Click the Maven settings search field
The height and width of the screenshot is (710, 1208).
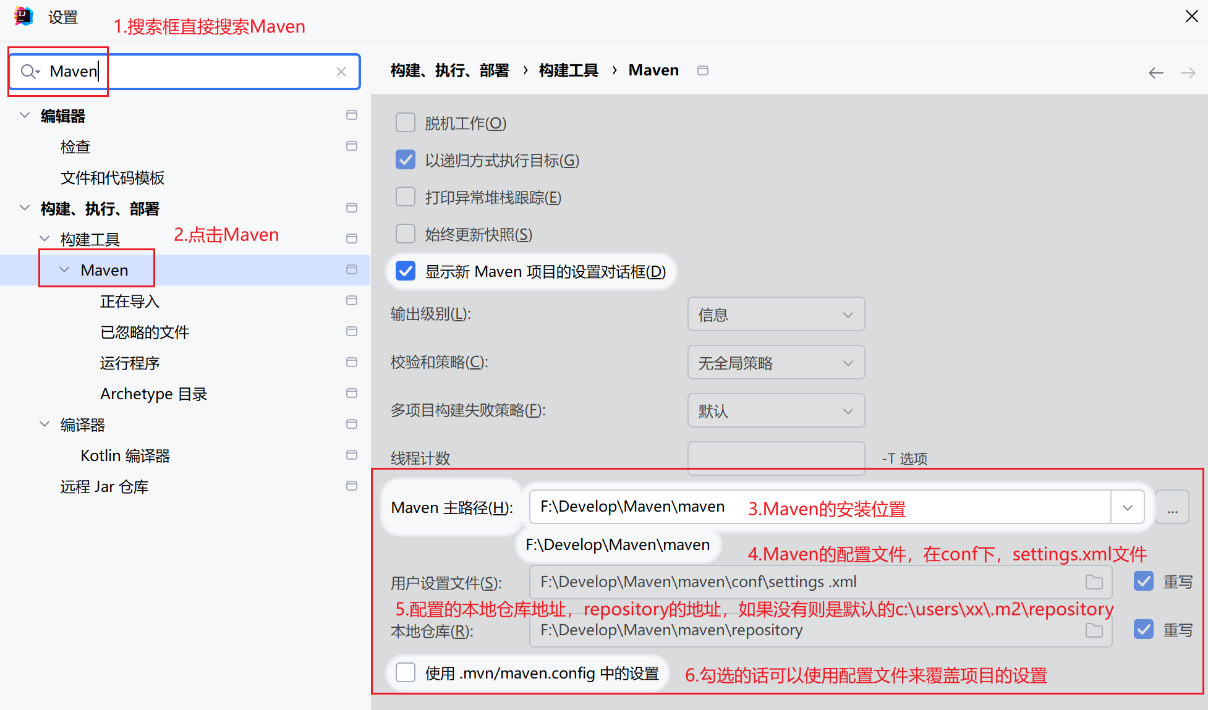click(x=184, y=72)
